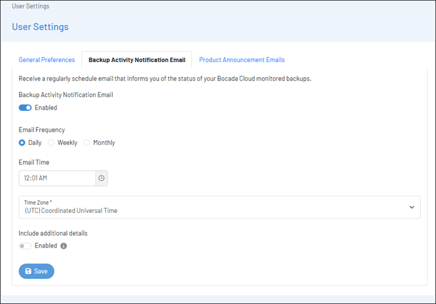Viewport: 436px width, 304px height.
Task: Click the User Settings page heading
Action: (x=41, y=27)
